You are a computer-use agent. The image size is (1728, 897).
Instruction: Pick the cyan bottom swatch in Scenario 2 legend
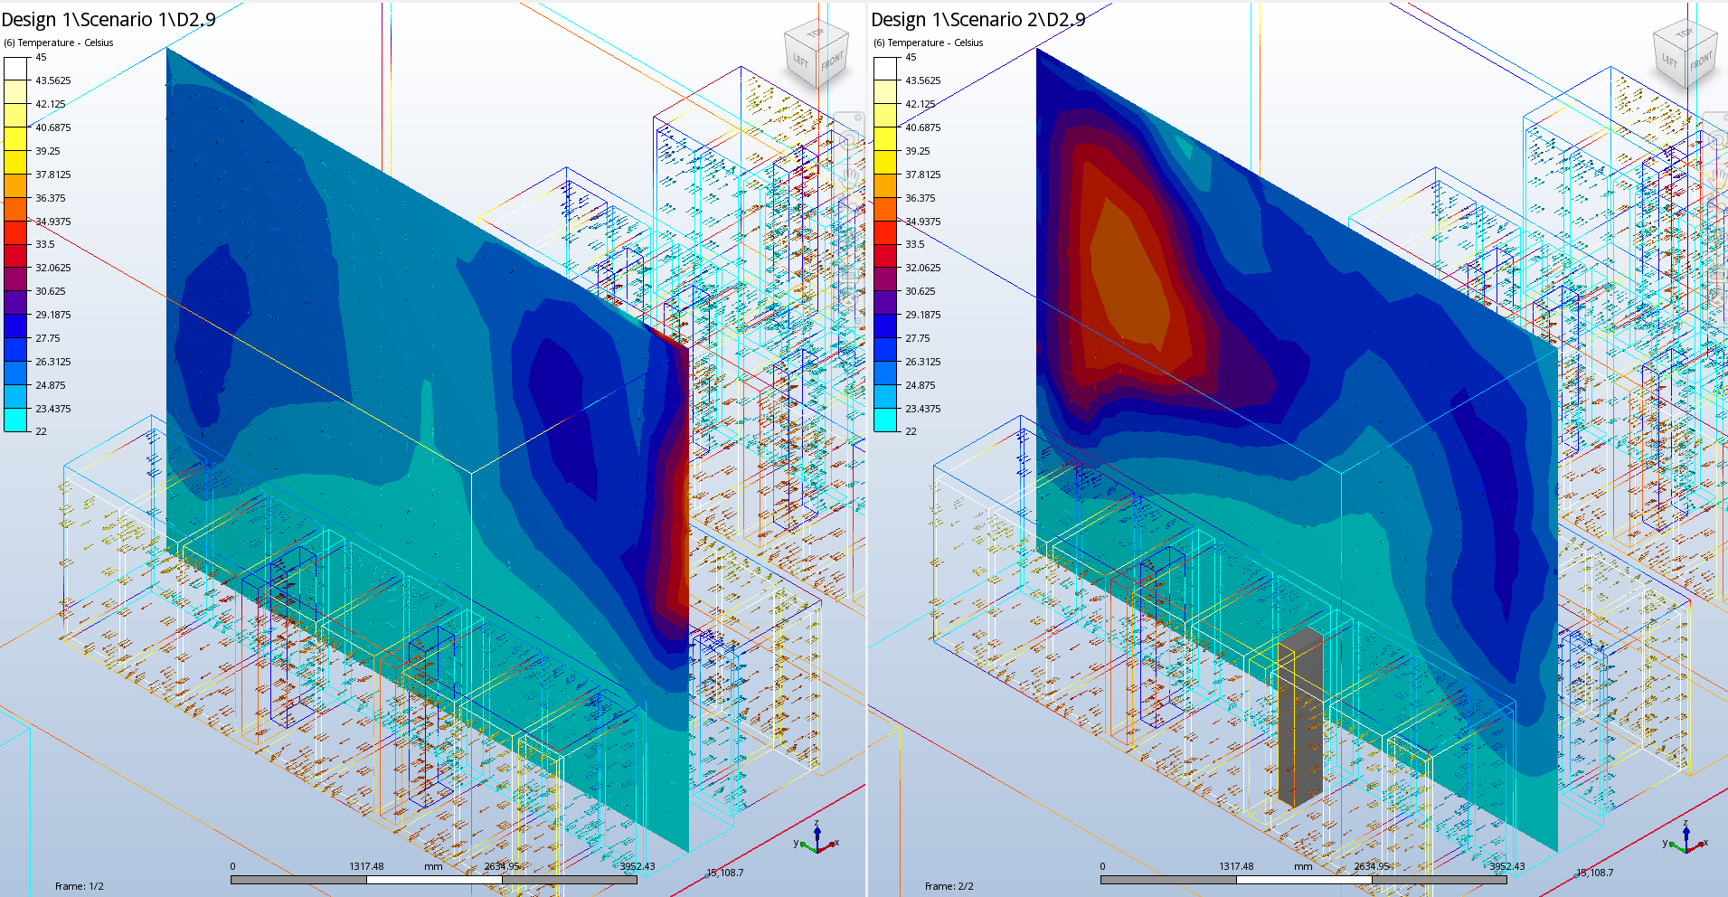[885, 420]
